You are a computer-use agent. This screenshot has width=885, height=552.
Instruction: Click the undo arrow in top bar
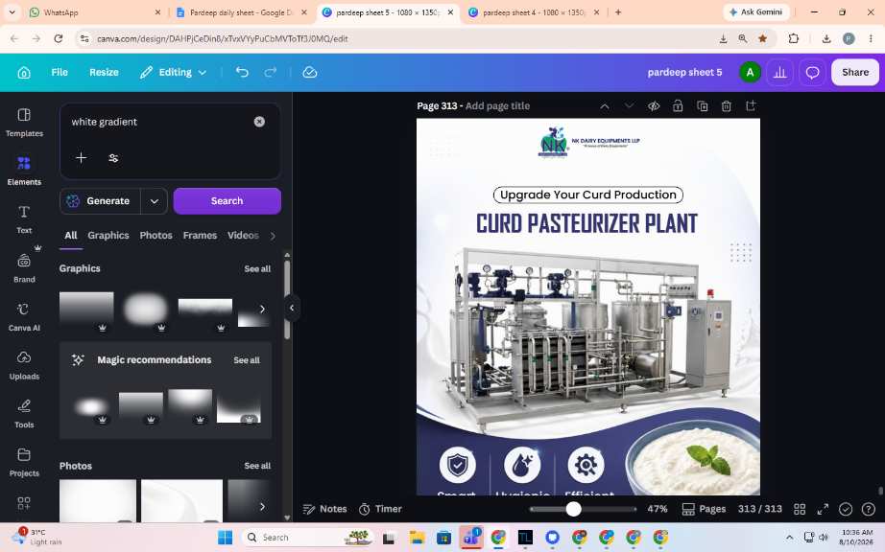[x=242, y=72]
